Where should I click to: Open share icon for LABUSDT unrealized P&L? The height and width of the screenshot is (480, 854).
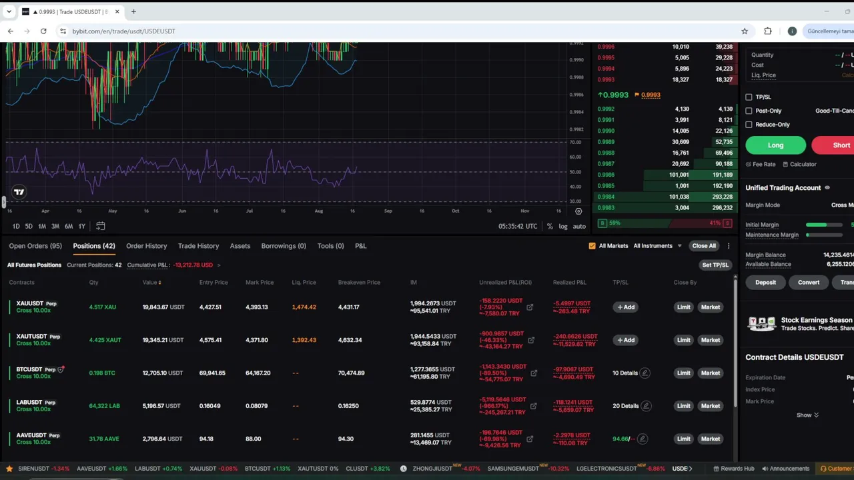tap(533, 406)
